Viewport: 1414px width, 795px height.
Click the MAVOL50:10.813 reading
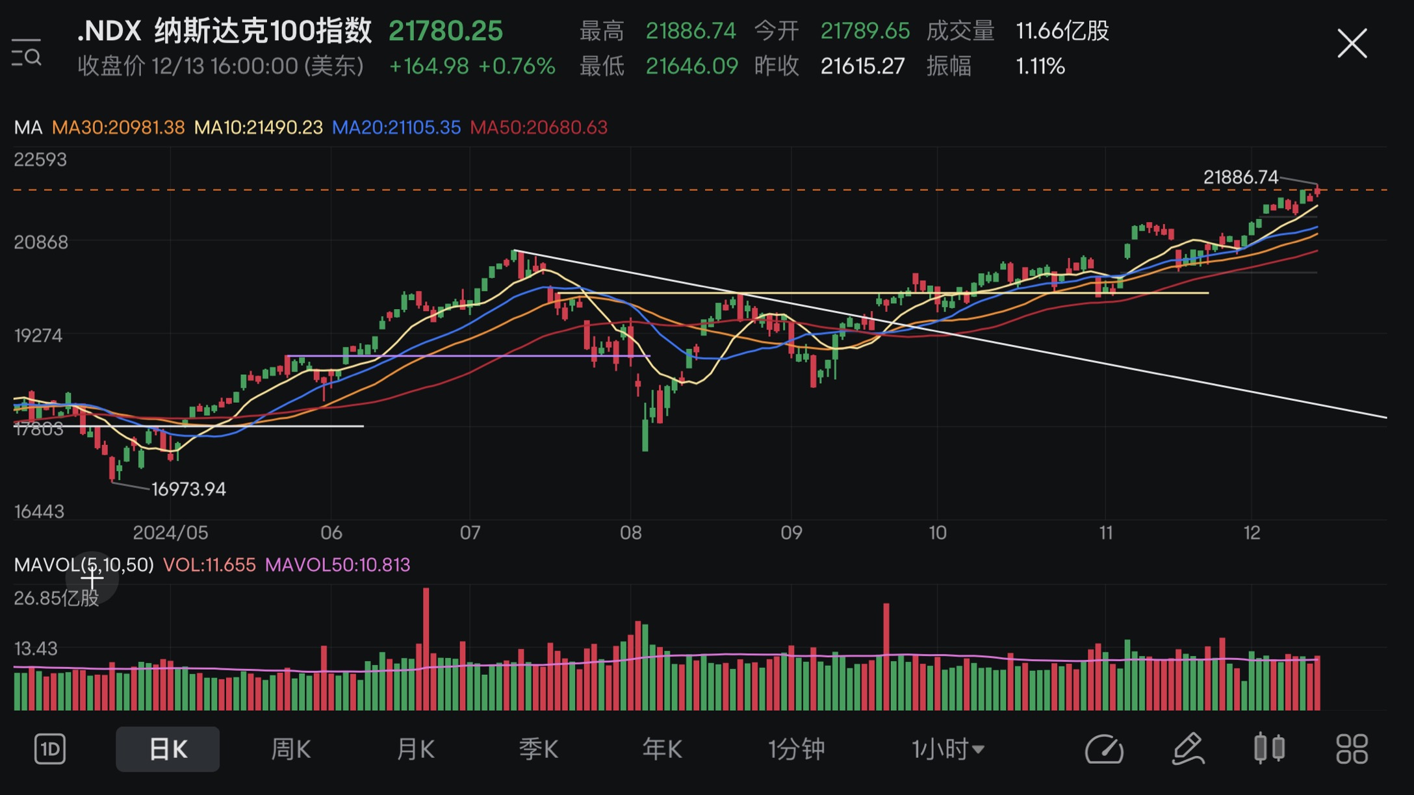(338, 564)
